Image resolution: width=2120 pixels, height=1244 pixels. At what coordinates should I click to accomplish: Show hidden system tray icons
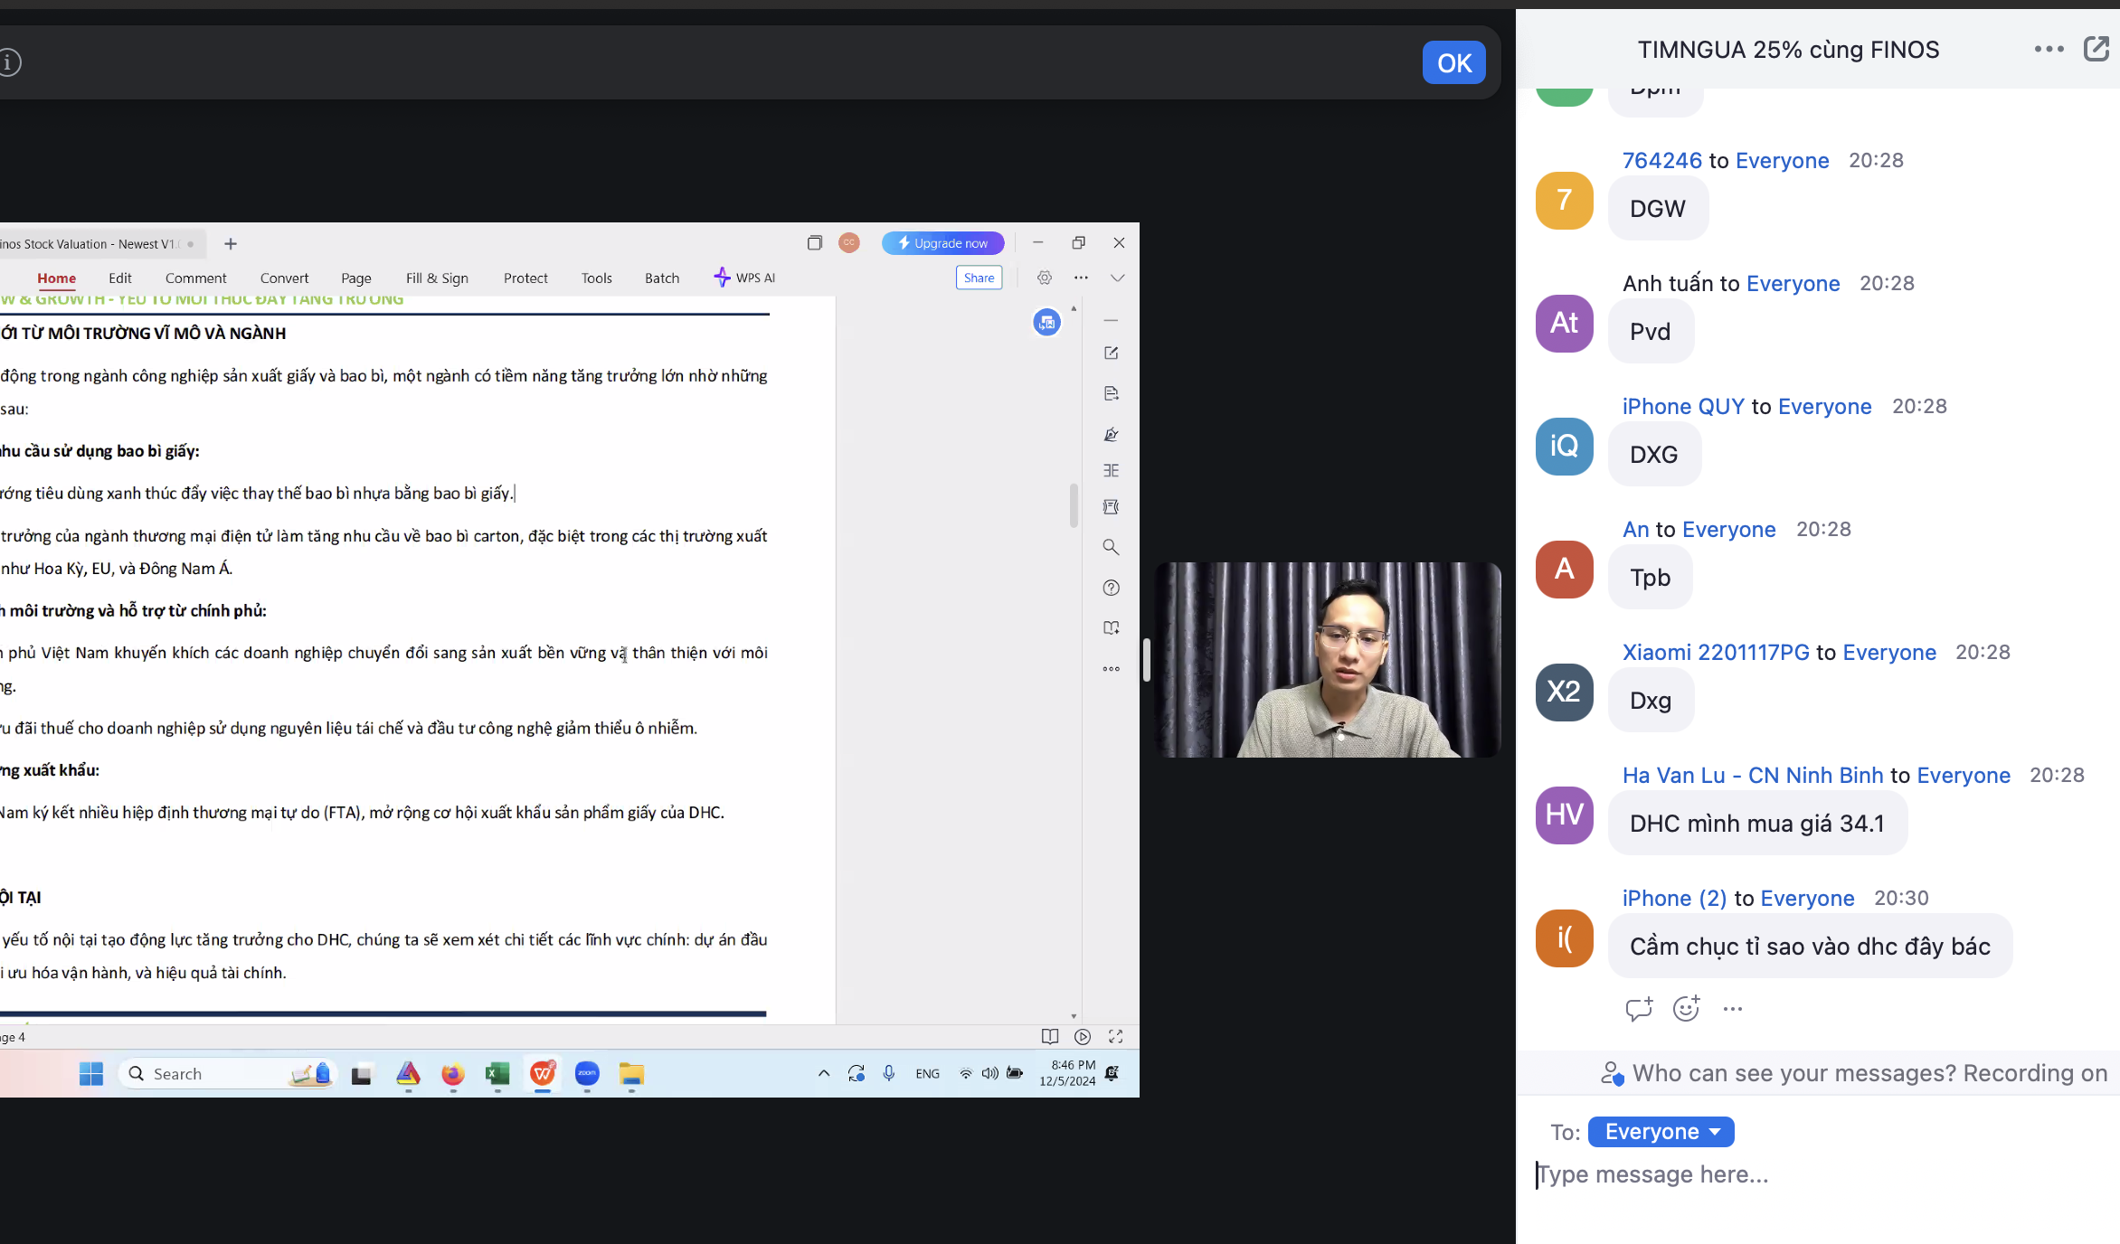click(823, 1073)
